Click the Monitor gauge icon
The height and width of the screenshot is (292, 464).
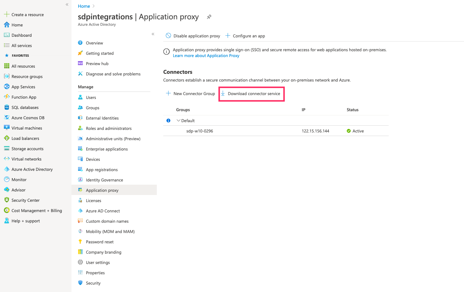click(x=6, y=180)
